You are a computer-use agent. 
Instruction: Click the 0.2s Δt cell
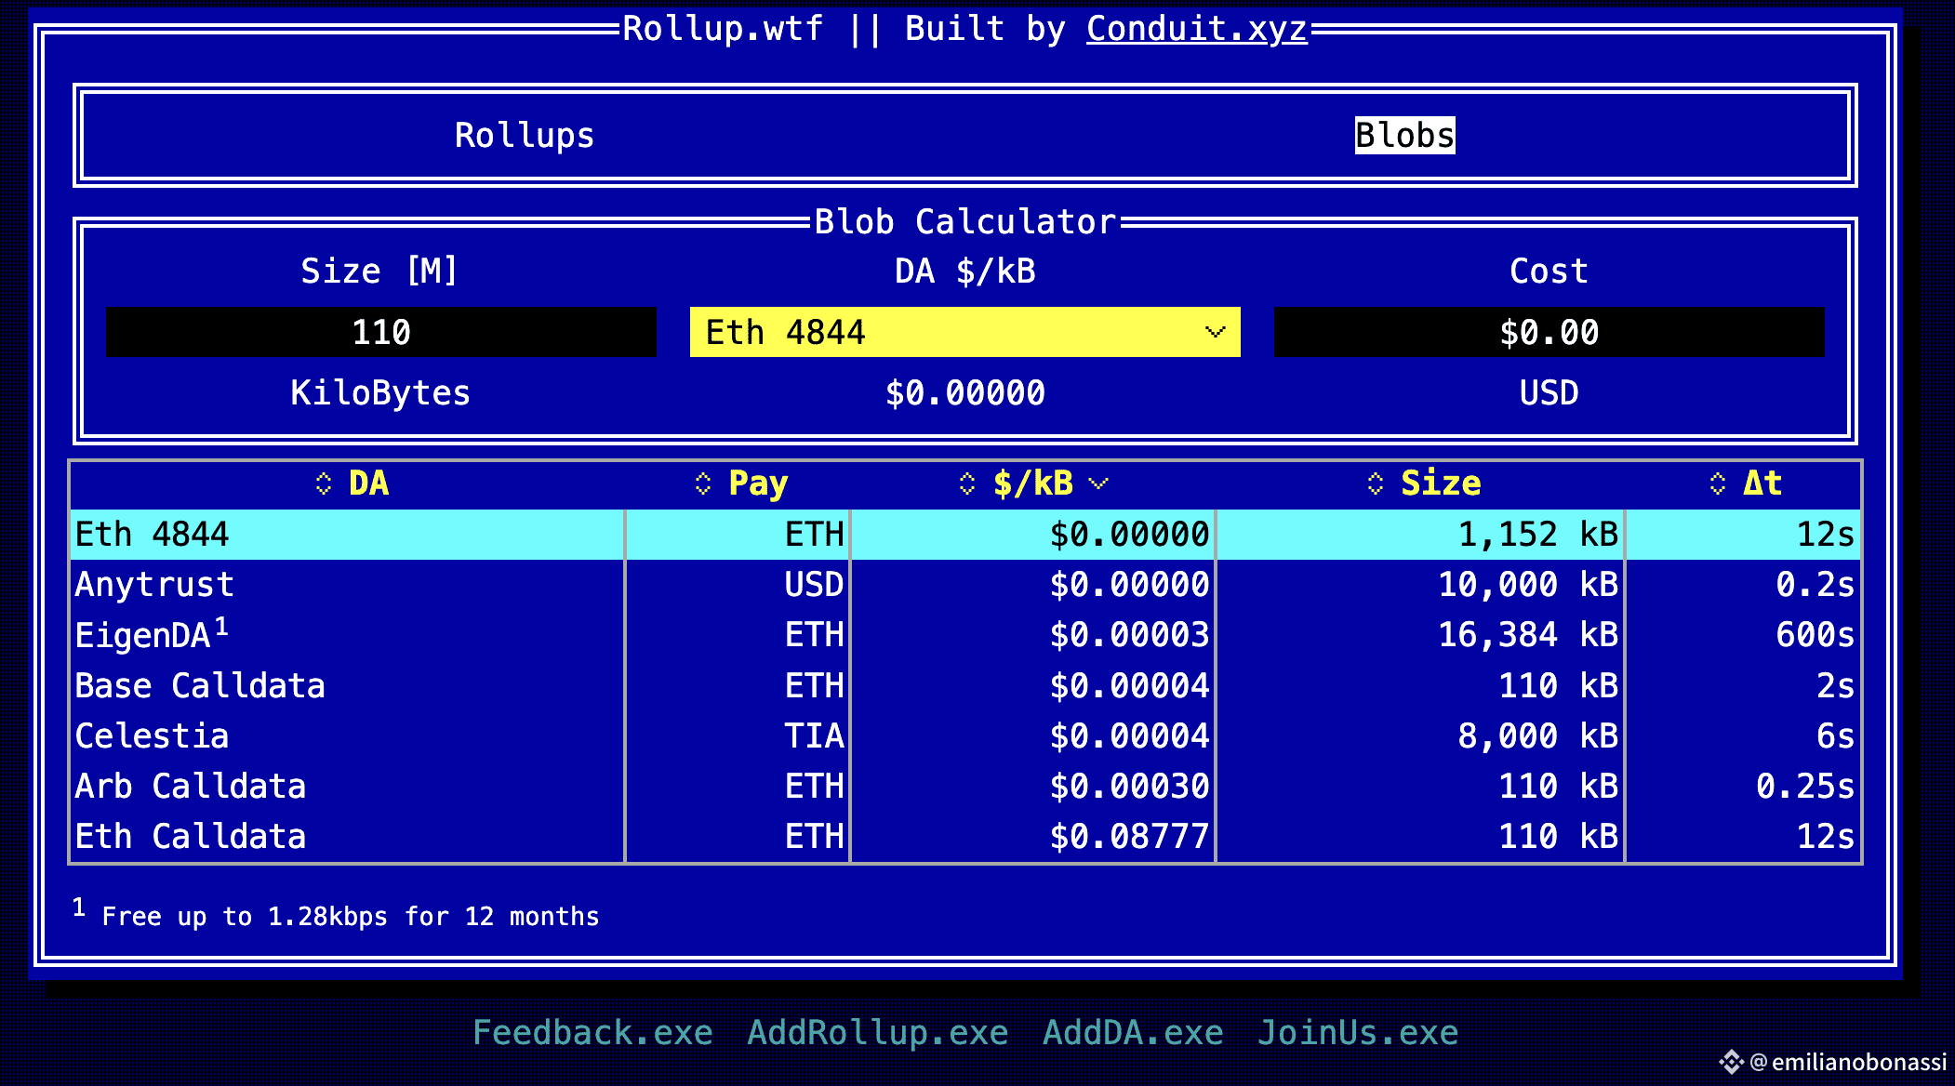pyautogui.click(x=1815, y=585)
